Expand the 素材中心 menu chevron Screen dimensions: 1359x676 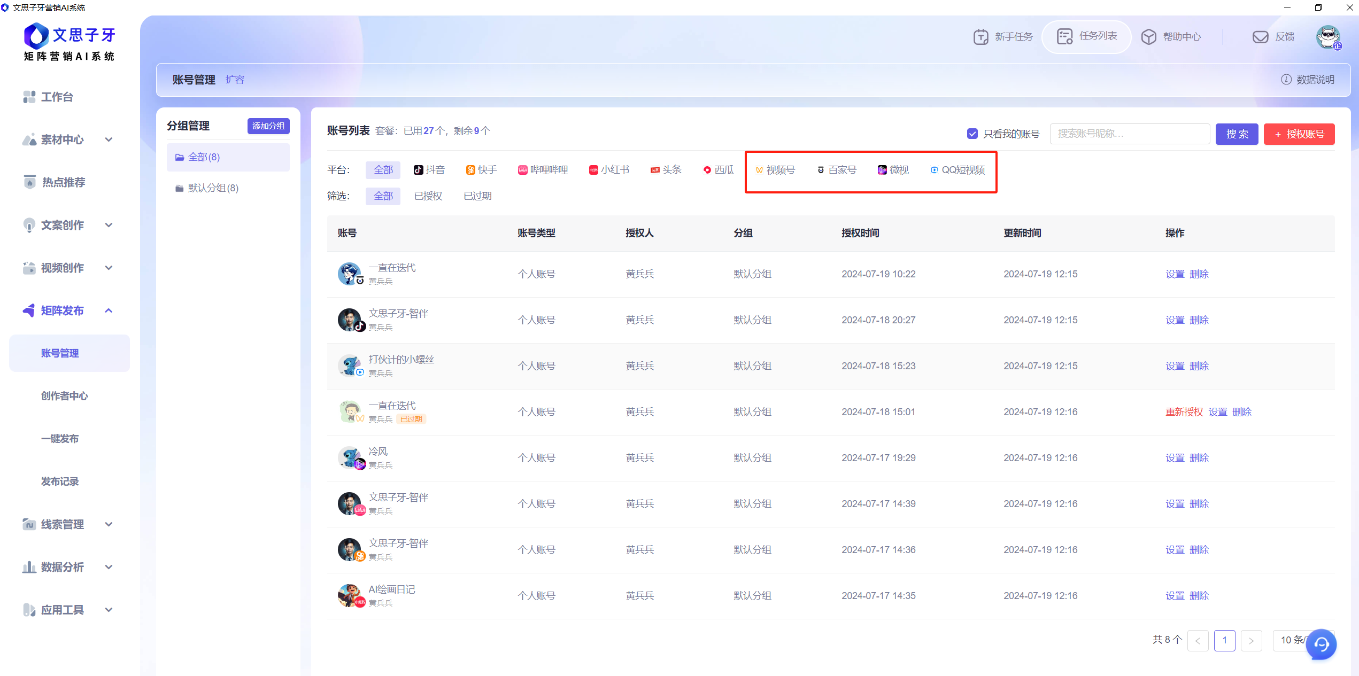[109, 139]
